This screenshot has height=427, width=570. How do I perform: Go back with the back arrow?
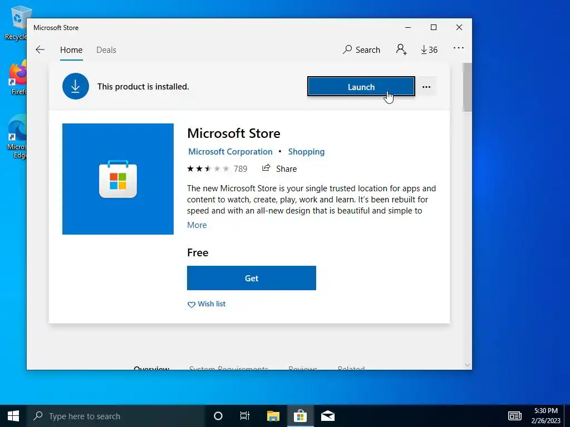coord(40,49)
